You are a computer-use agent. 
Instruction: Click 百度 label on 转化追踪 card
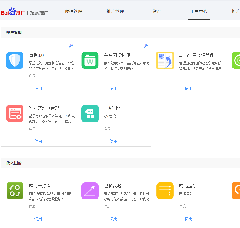point(182,206)
